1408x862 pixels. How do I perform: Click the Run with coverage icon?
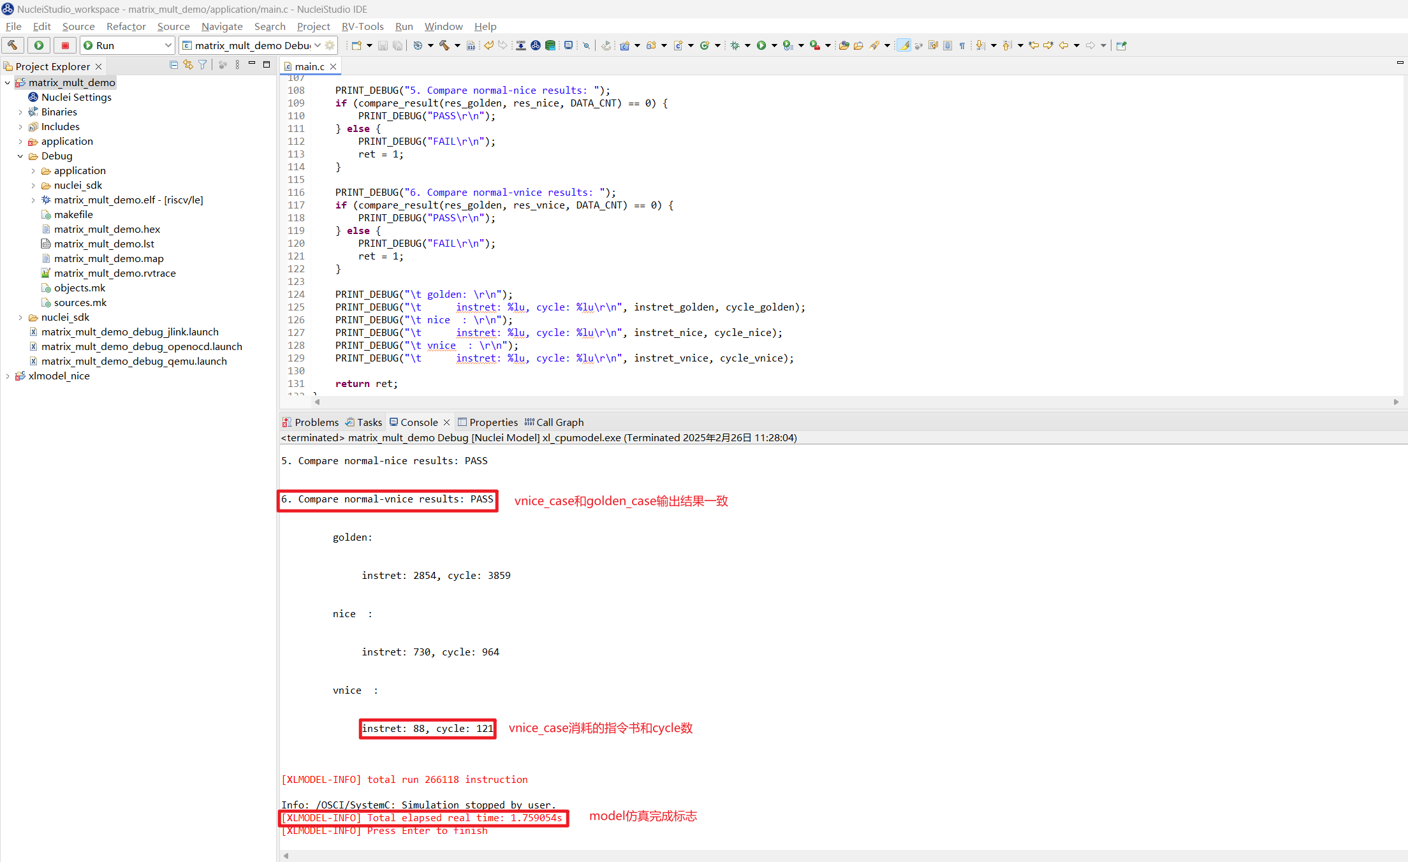(x=788, y=45)
